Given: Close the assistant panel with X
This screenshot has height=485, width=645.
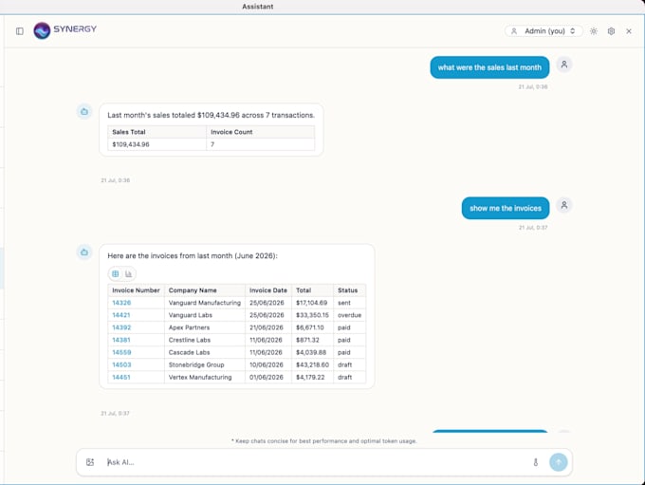Looking at the screenshot, I should coord(629,31).
